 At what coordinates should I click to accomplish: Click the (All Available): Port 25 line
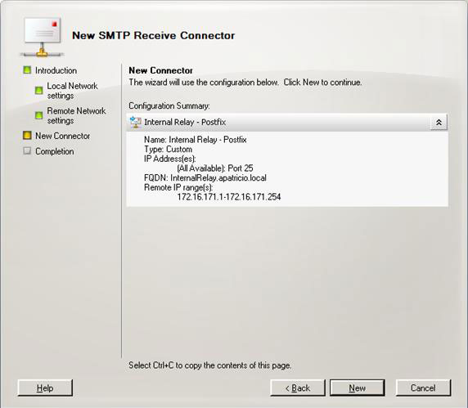215,168
